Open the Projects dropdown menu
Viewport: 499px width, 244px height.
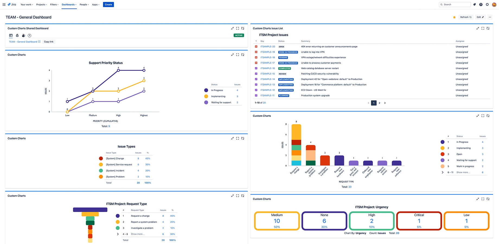click(41, 4)
